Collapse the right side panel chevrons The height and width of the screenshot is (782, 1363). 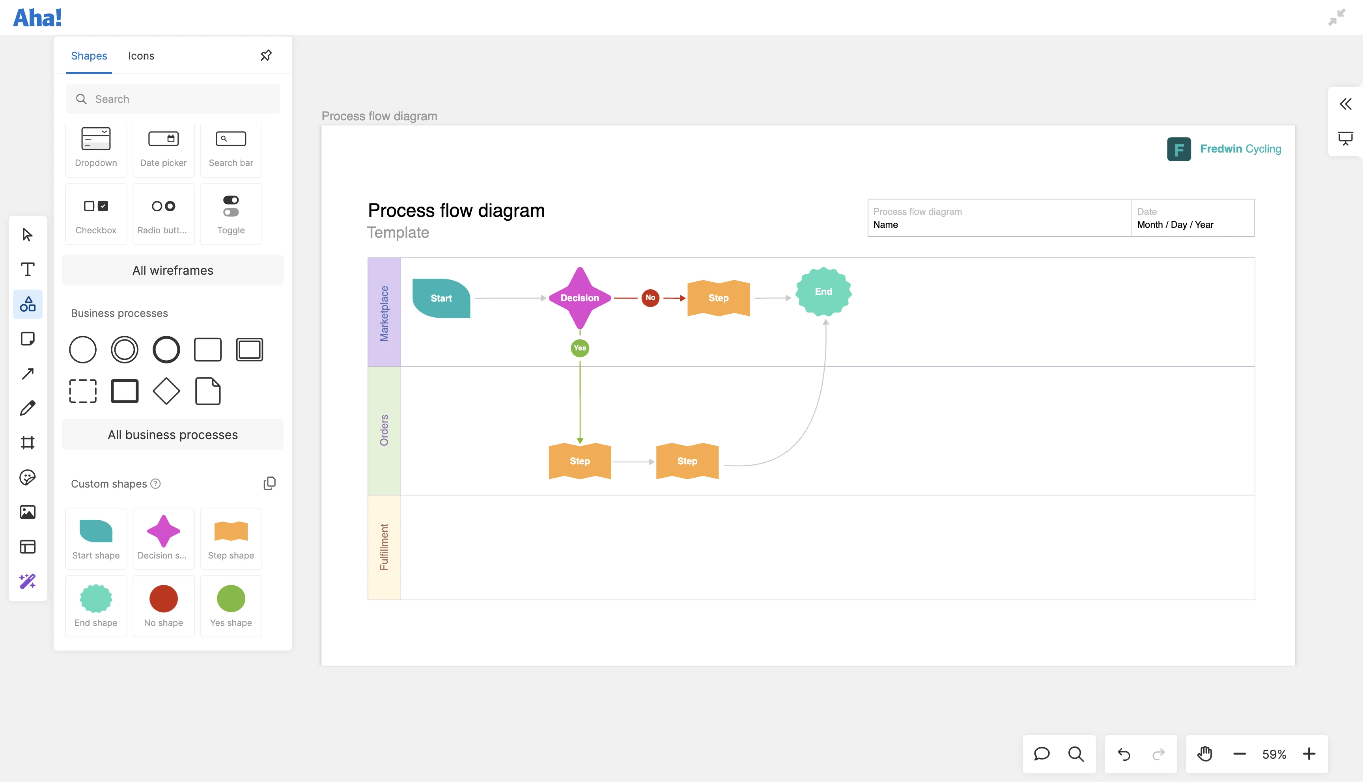pos(1345,104)
